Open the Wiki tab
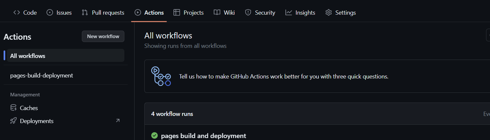The height and width of the screenshot is (140, 490). click(x=224, y=13)
